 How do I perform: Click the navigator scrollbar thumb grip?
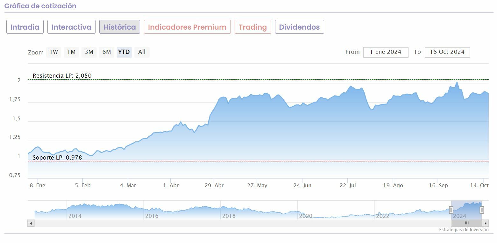point(466,223)
